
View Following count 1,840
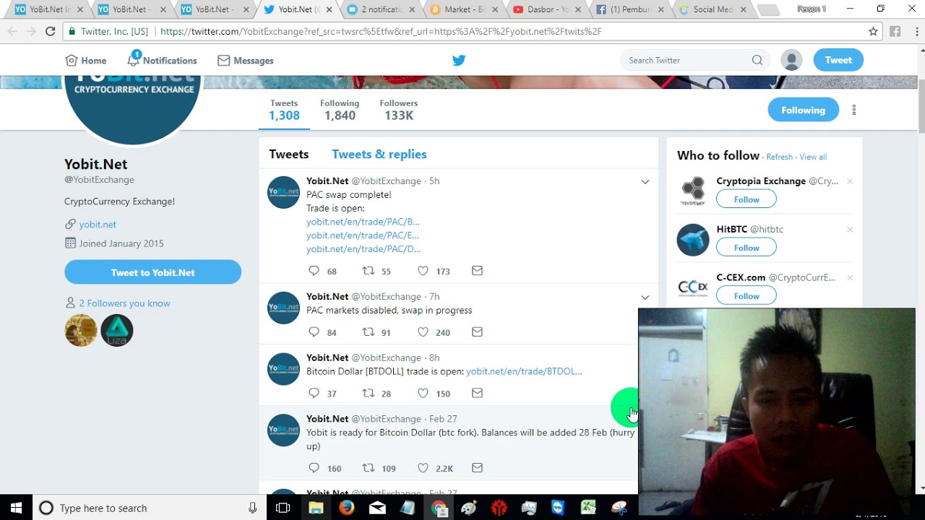point(340,110)
